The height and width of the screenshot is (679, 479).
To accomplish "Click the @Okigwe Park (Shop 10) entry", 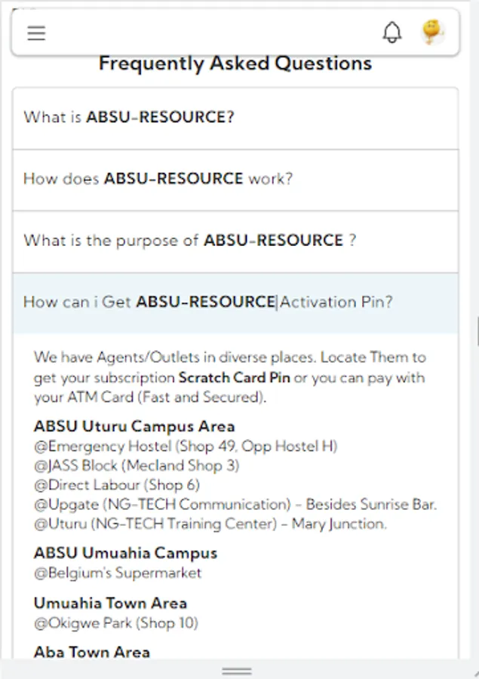I will 116,623.
